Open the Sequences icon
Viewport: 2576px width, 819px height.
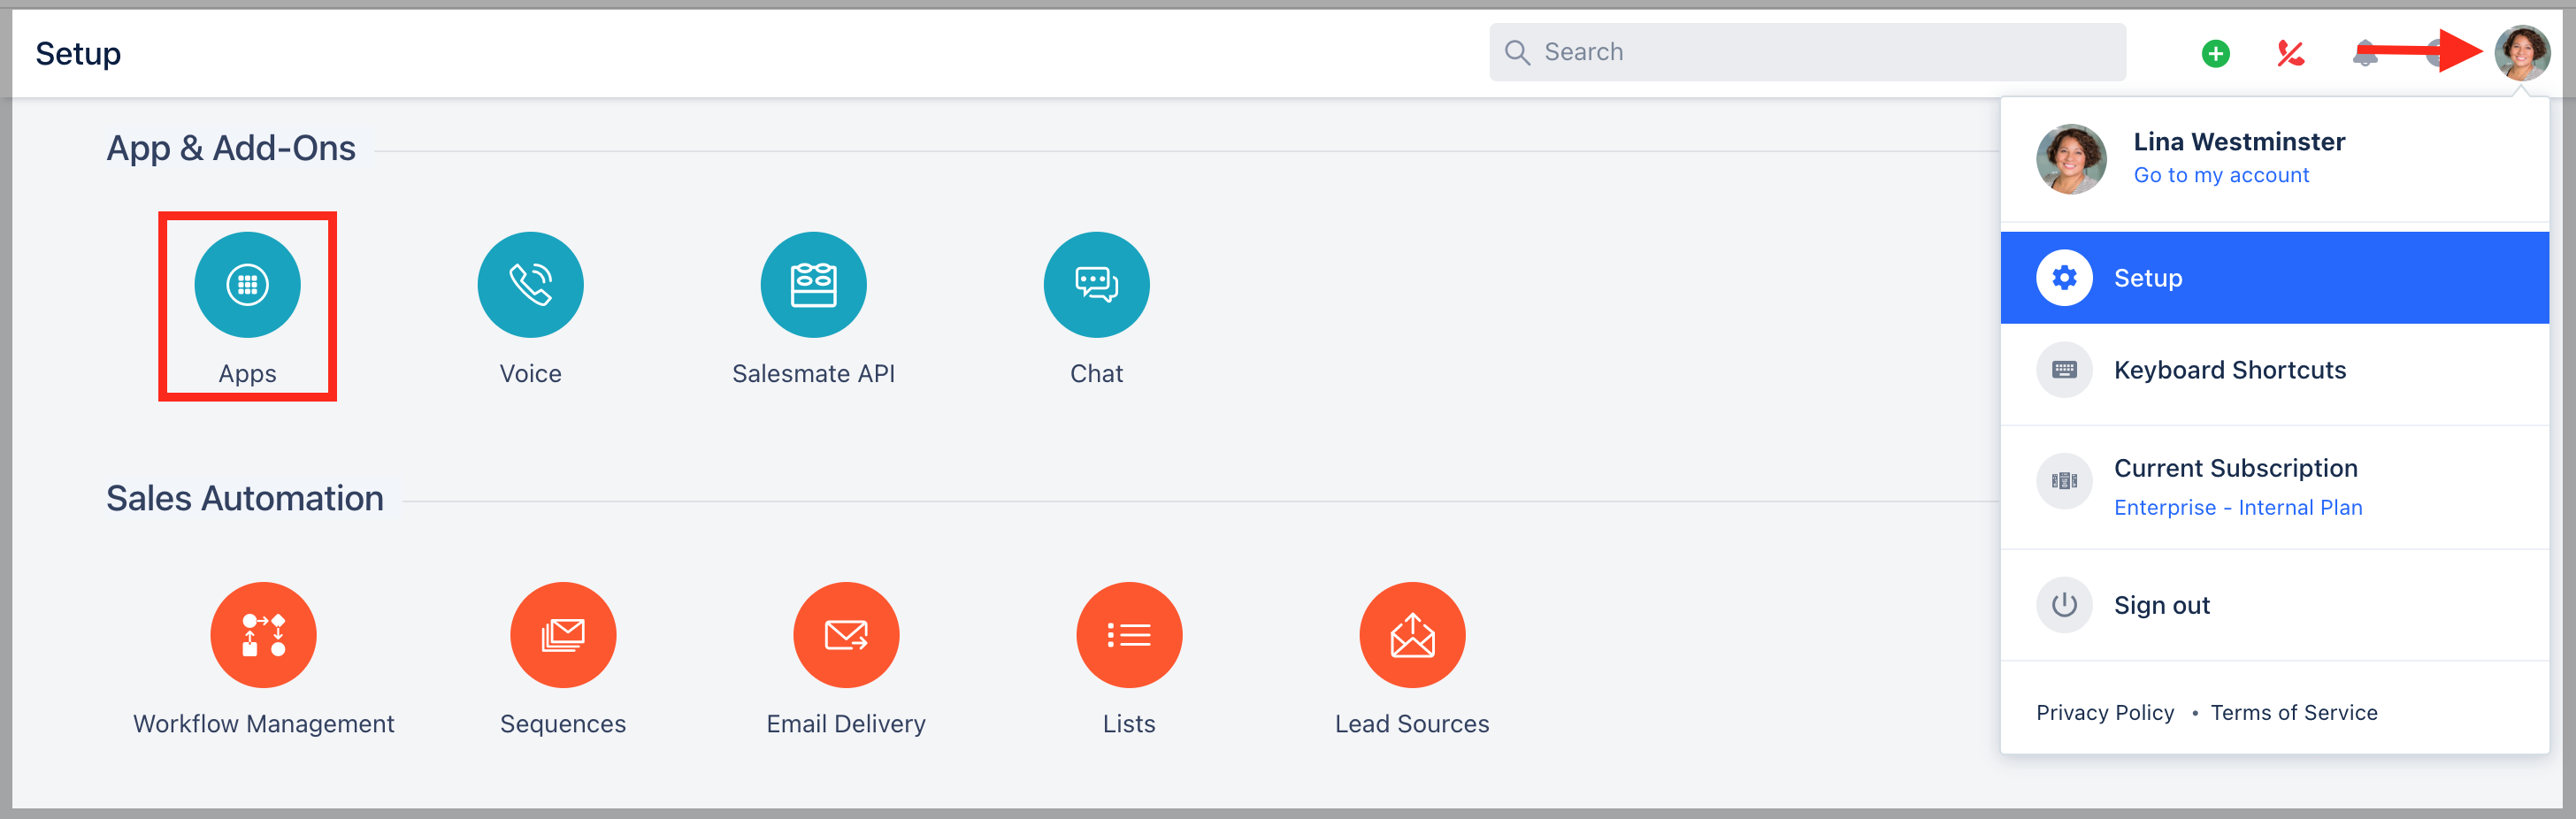coord(563,635)
